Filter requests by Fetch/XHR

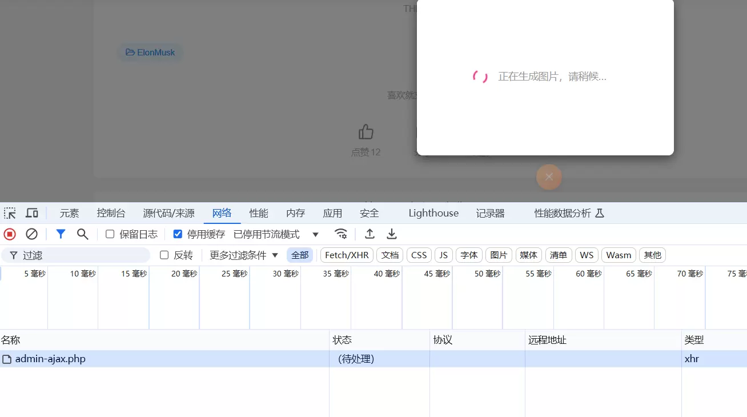pos(347,255)
